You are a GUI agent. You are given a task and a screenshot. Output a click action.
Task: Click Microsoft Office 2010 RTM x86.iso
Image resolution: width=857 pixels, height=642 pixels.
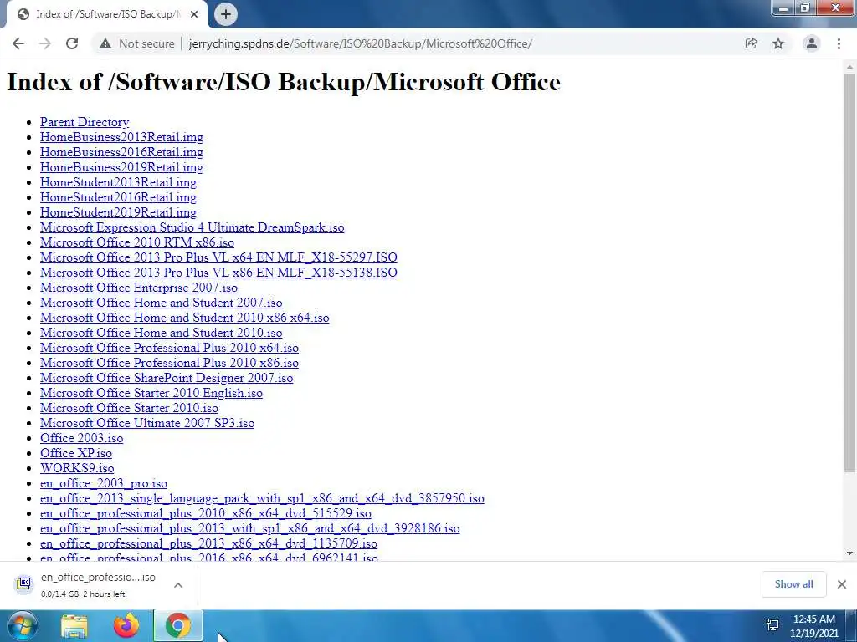pyautogui.click(x=137, y=242)
